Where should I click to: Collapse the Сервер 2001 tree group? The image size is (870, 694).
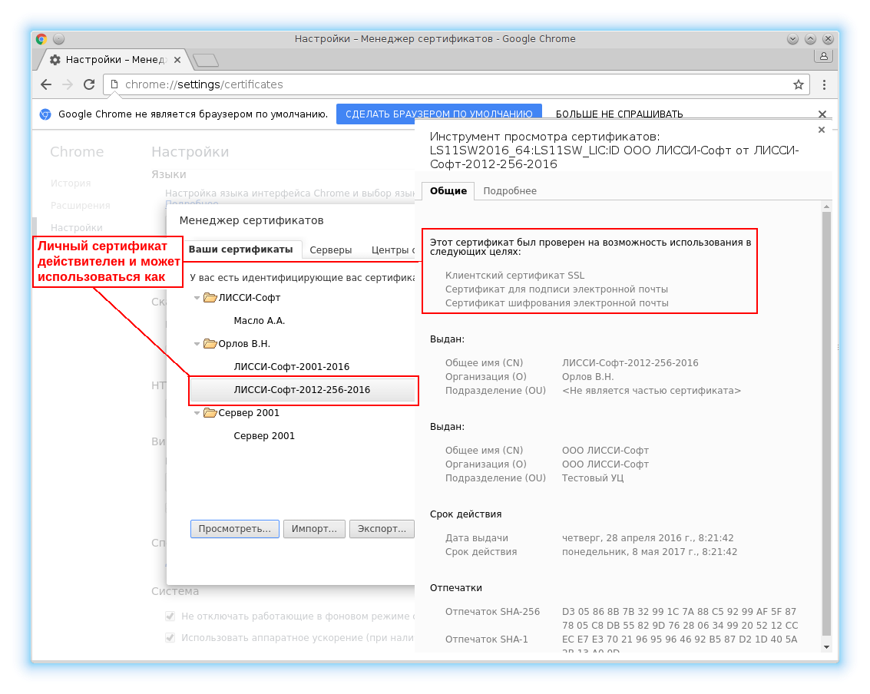(x=197, y=413)
